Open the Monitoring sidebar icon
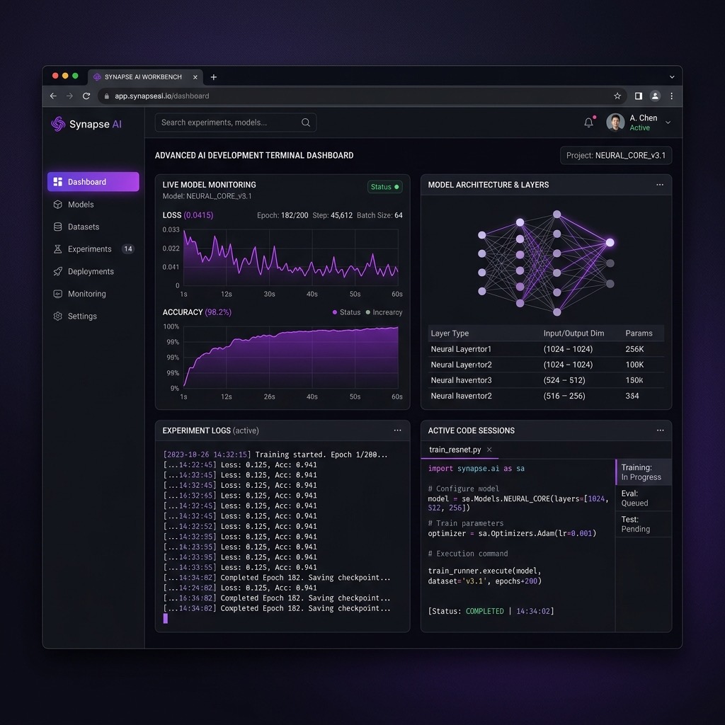Screen dimensions: 725x725 [x=58, y=294]
